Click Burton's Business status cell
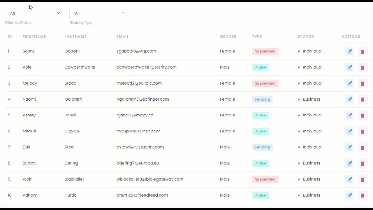Viewport: 373px width, 210px height. click(309, 163)
